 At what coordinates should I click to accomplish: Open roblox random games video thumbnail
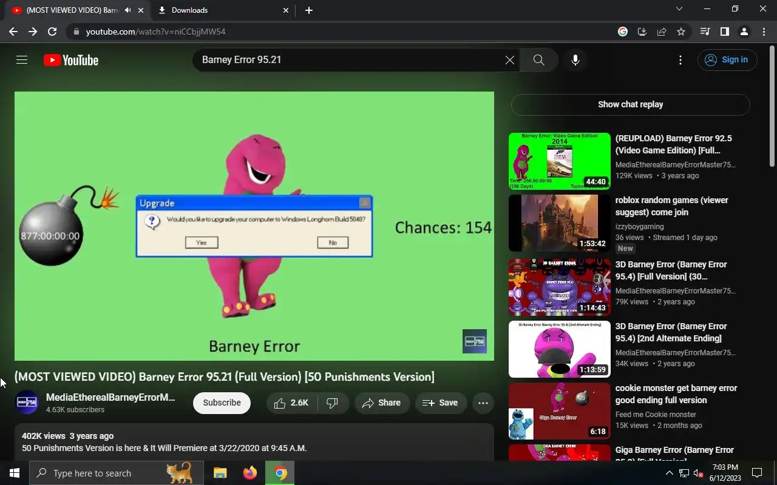pyautogui.click(x=559, y=222)
